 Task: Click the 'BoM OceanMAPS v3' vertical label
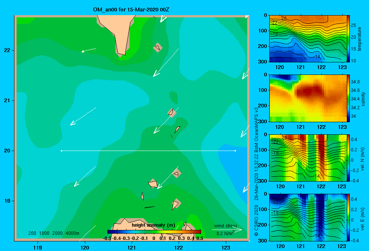(x=256, y=130)
